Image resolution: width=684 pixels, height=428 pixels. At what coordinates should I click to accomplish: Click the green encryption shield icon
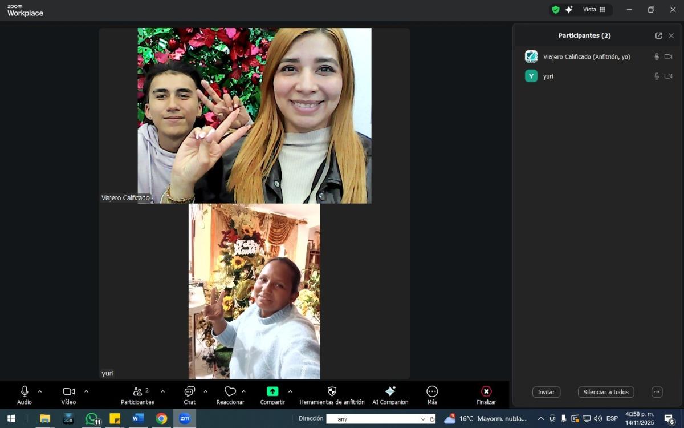(x=555, y=10)
